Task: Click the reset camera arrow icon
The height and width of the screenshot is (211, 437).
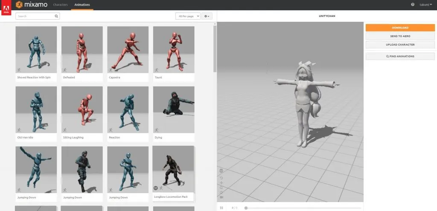Action: (221, 178)
